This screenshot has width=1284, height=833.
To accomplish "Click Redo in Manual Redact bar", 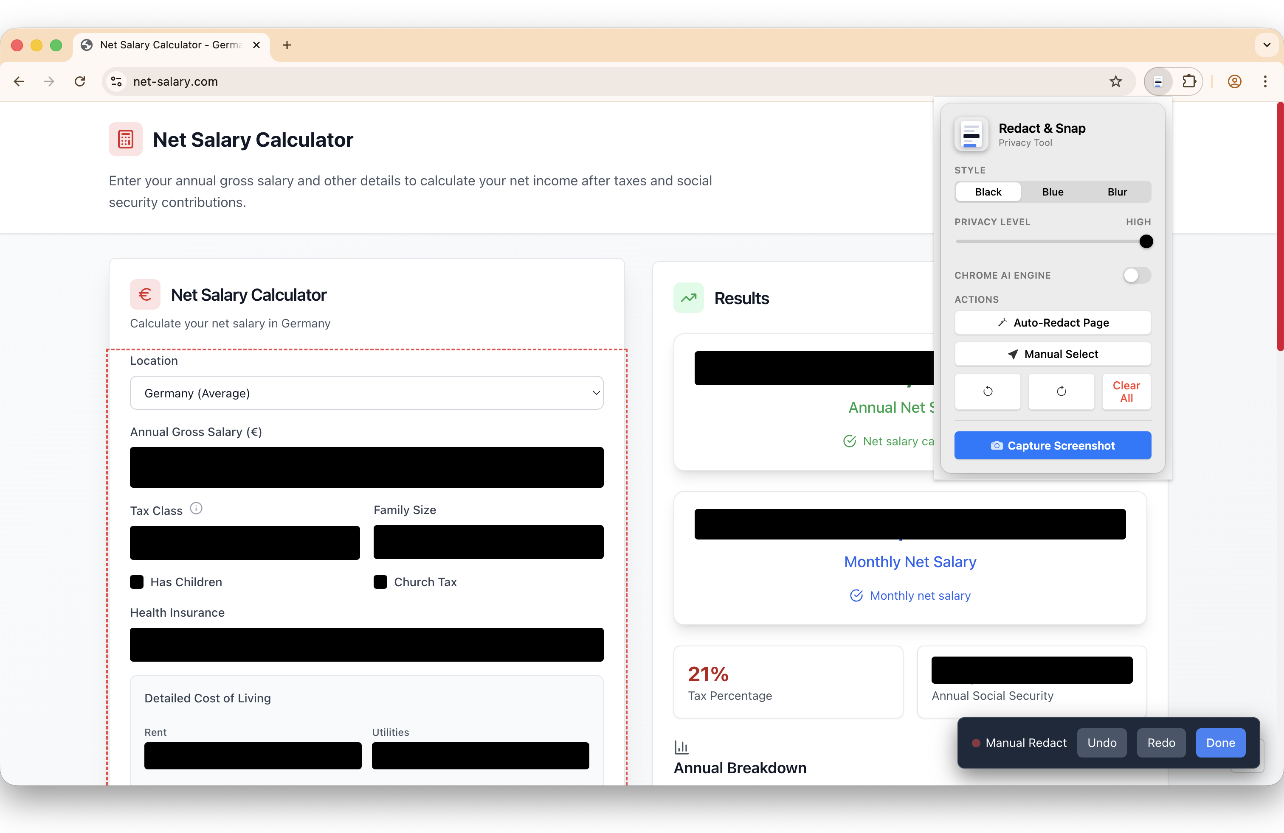I will [1161, 743].
